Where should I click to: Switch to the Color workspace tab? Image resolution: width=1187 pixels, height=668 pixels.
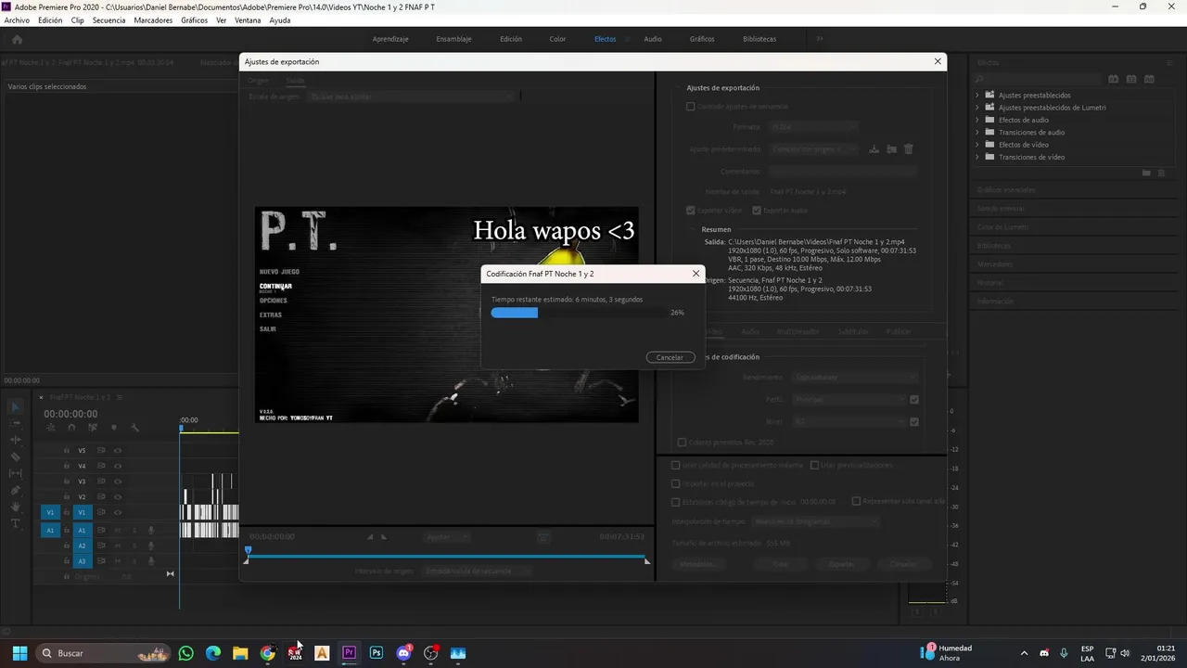point(557,39)
